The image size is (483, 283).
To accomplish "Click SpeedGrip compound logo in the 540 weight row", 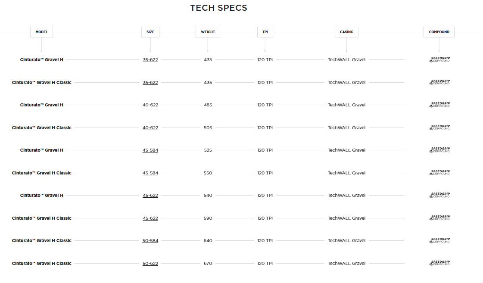I will click(439, 195).
